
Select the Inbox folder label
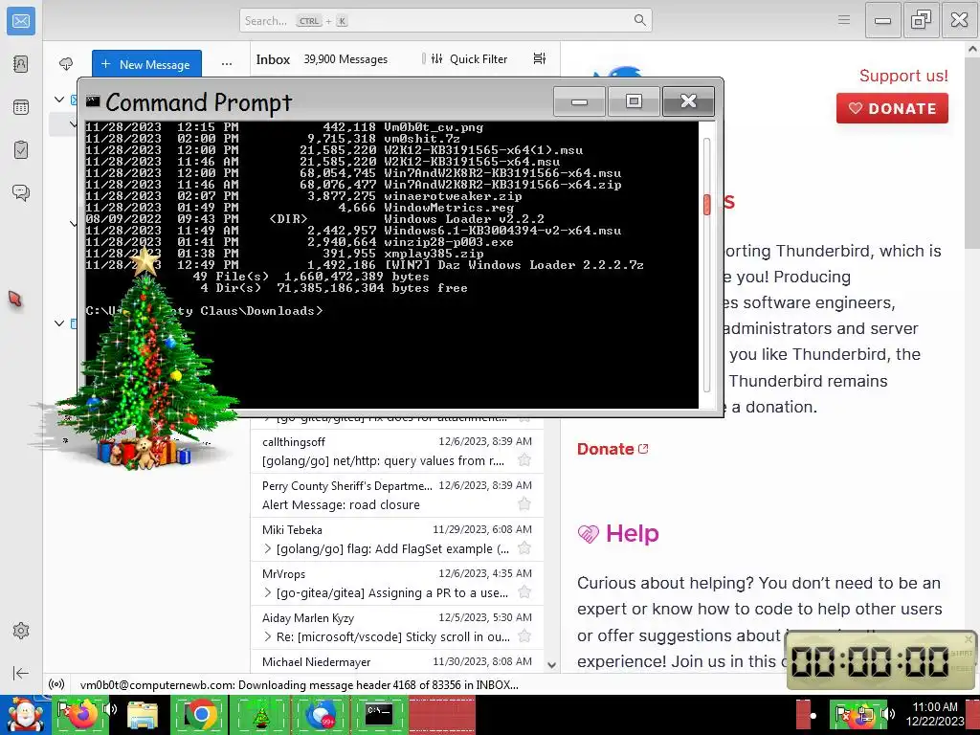pyautogui.click(x=273, y=59)
